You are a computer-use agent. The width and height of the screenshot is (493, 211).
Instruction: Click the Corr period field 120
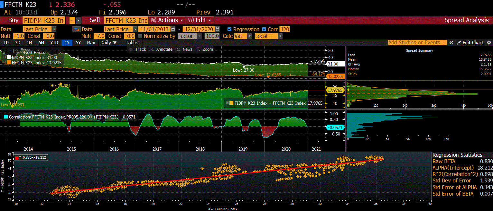(x=284, y=29)
